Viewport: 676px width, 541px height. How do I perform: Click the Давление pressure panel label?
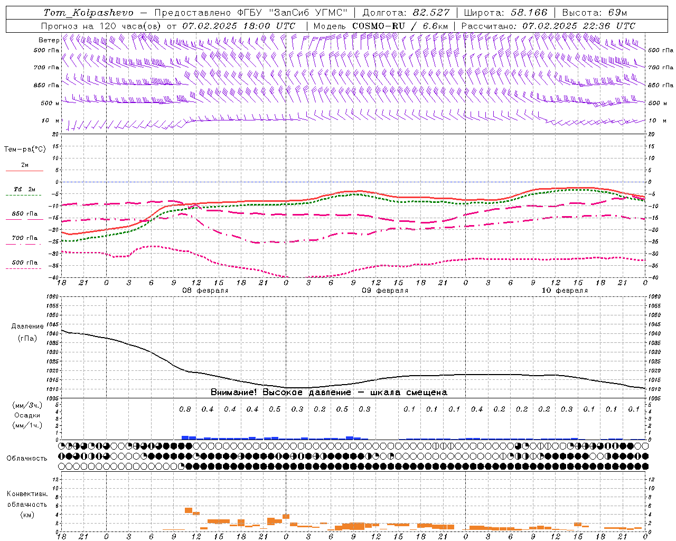(27, 327)
